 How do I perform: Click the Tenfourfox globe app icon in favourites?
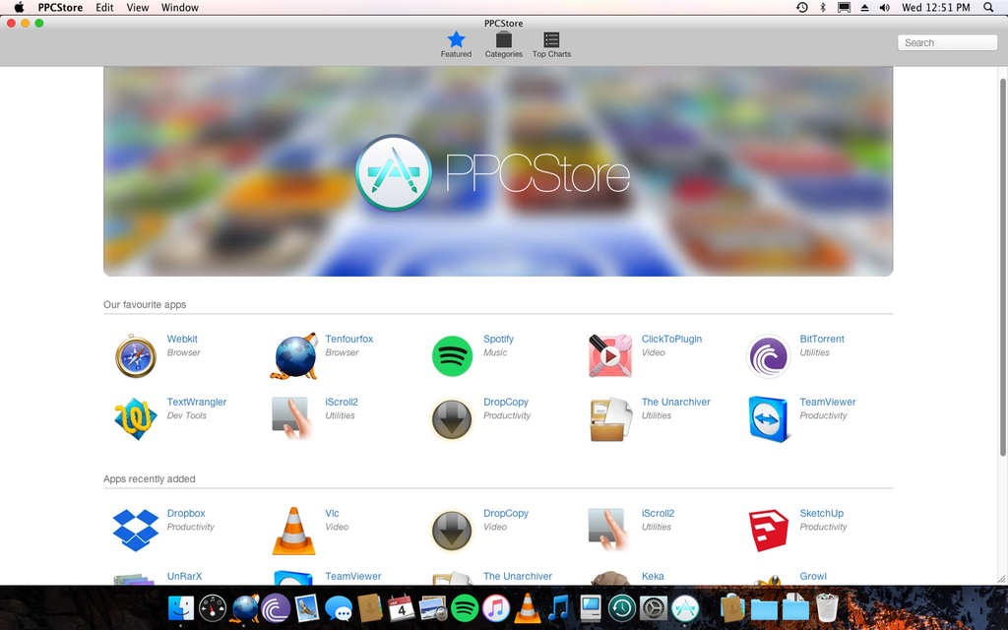click(x=294, y=355)
